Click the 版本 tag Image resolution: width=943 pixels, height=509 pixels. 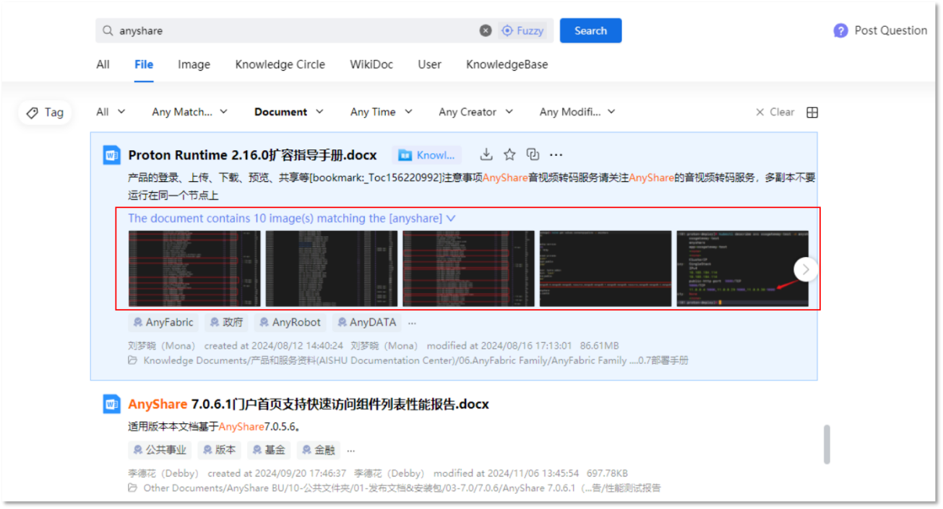point(220,450)
